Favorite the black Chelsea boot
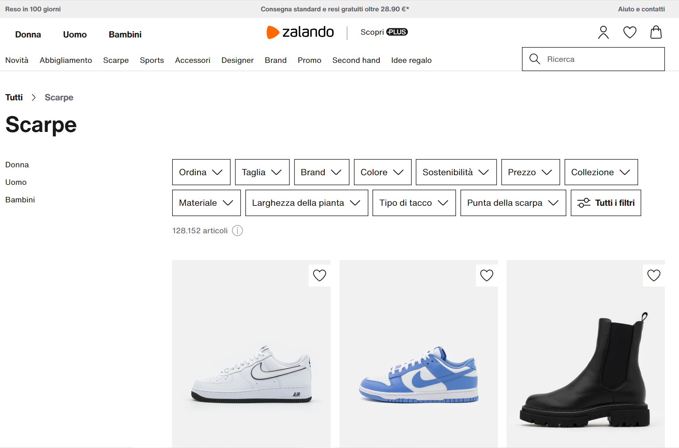 [x=654, y=275]
